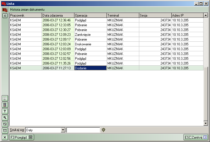Image resolution: width=210 pixels, height=142 pixels.
Task: Click the 'Operacja' column header
Action: pyautogui.click(x=90, y=15)
